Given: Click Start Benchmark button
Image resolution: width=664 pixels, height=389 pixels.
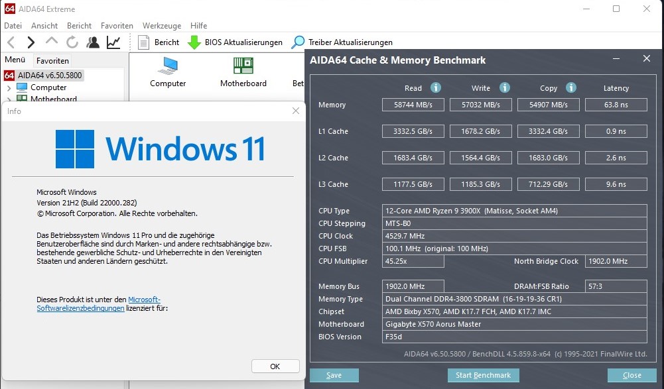Looking at the screenshot, I should tap(483, 375).
